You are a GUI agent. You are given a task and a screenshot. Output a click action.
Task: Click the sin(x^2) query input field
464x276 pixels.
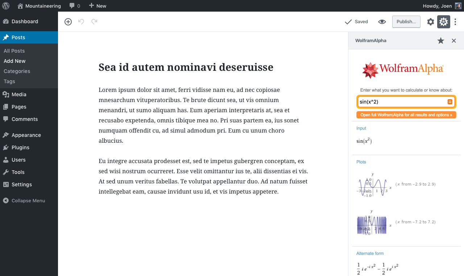click(x=402, y=102)
